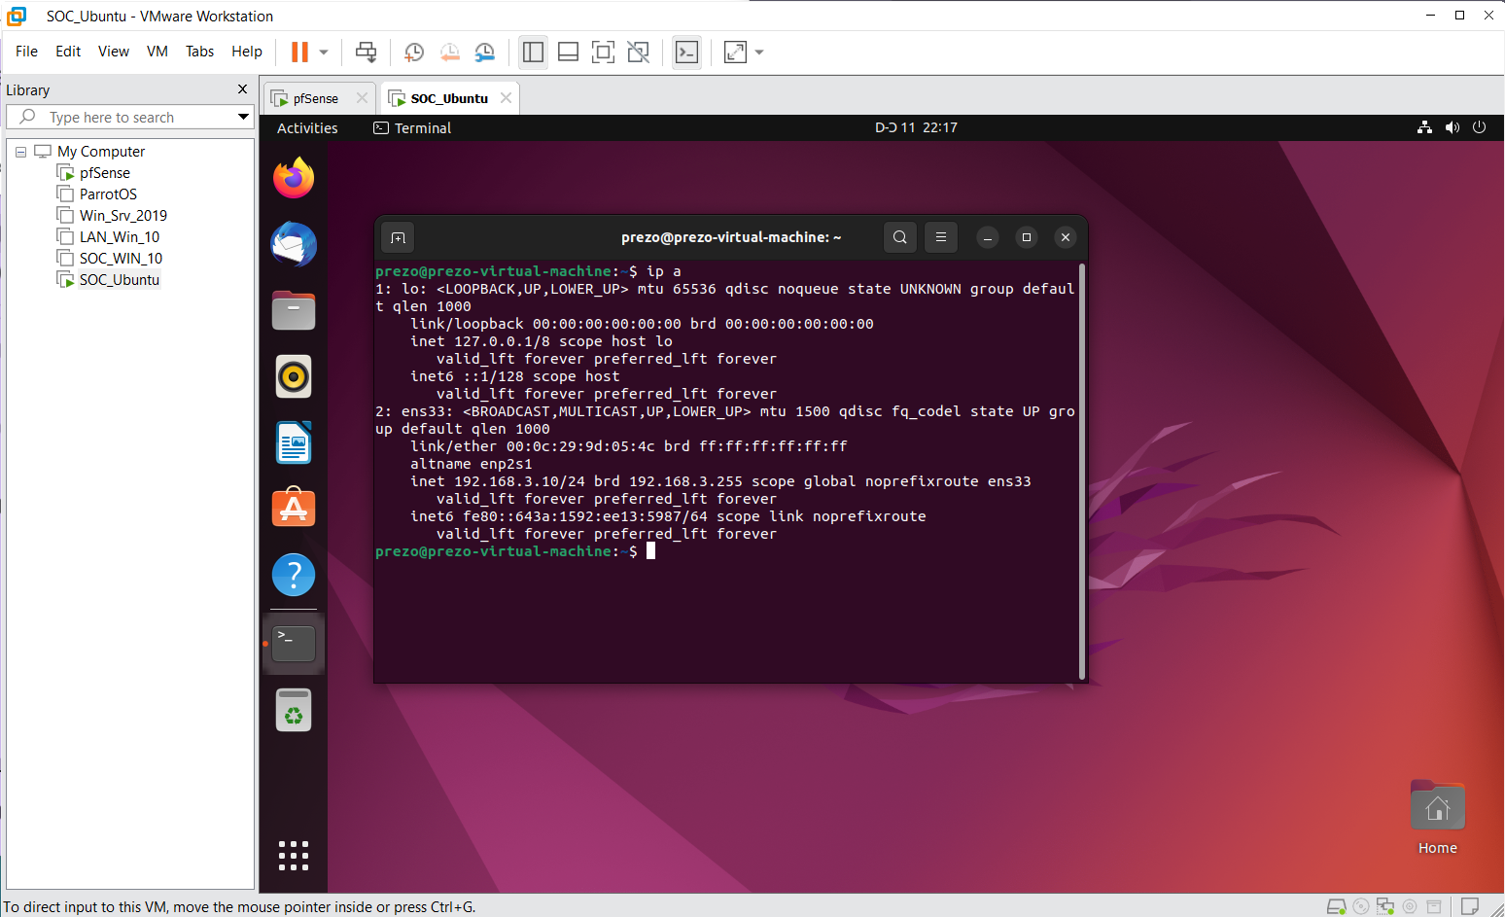Toggle Unity mode
This screenshot has height=917, width=1505.
(x=638, y=52)
